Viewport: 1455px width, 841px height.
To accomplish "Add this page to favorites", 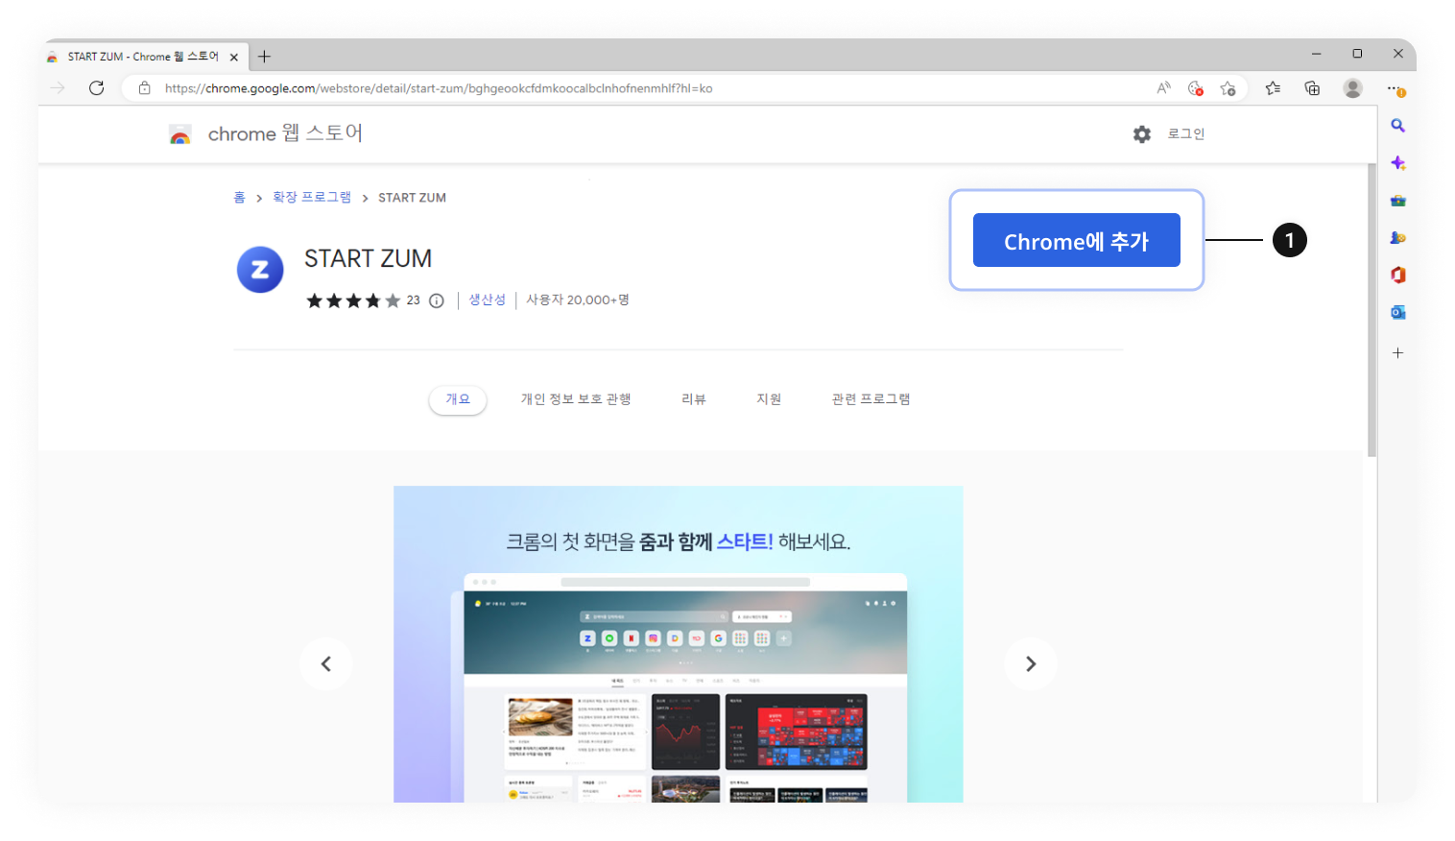I will coord(1228,87).
